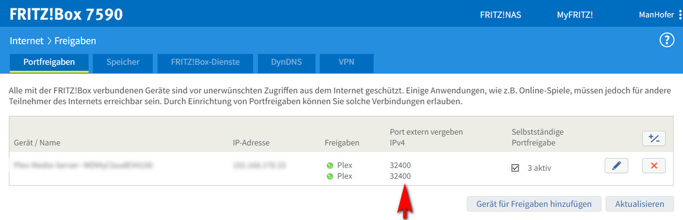Click green status dot of second Plex entry
The image size is (683, 220).
click(x=329, y=177)
